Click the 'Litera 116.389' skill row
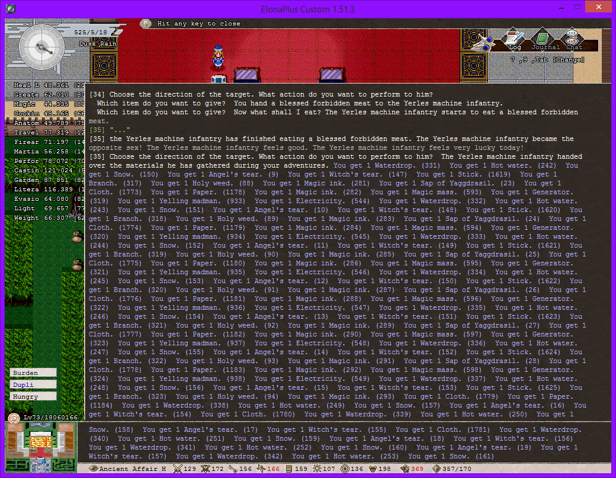 pyautogui.click(x=49, y=189)
